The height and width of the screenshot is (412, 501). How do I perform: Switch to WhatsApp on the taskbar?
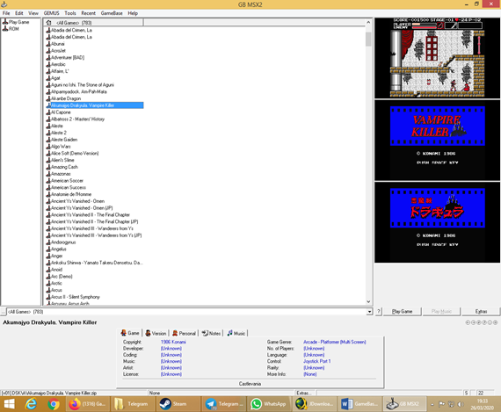point(268,404)
